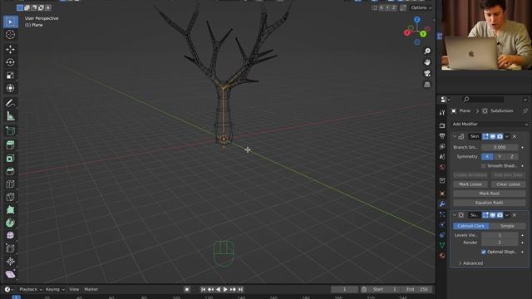This screenshot has width=532, height=299.
Task: Click the Levels Viewport value slider
Action: point(500,235)
